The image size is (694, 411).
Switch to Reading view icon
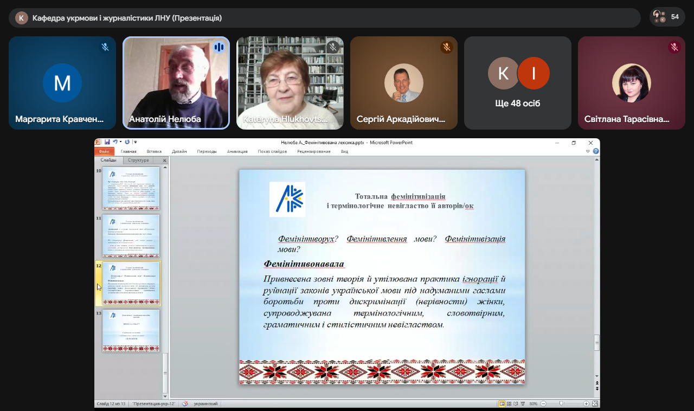coord(516,403)
